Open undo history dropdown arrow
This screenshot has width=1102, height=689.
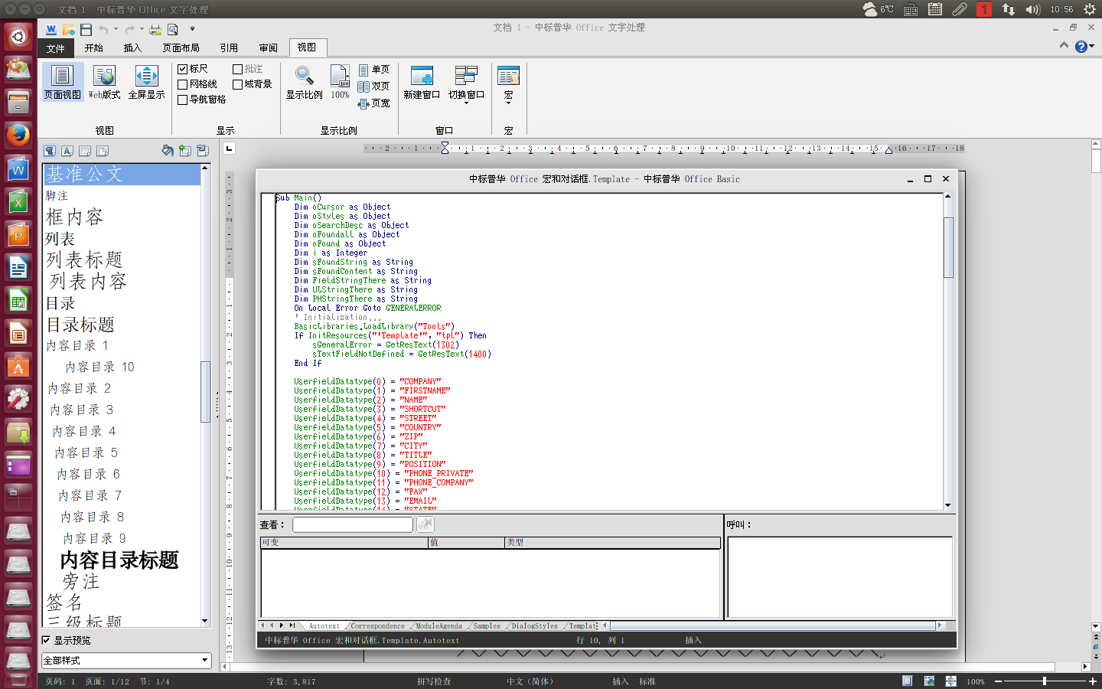[x=116, y=29]
